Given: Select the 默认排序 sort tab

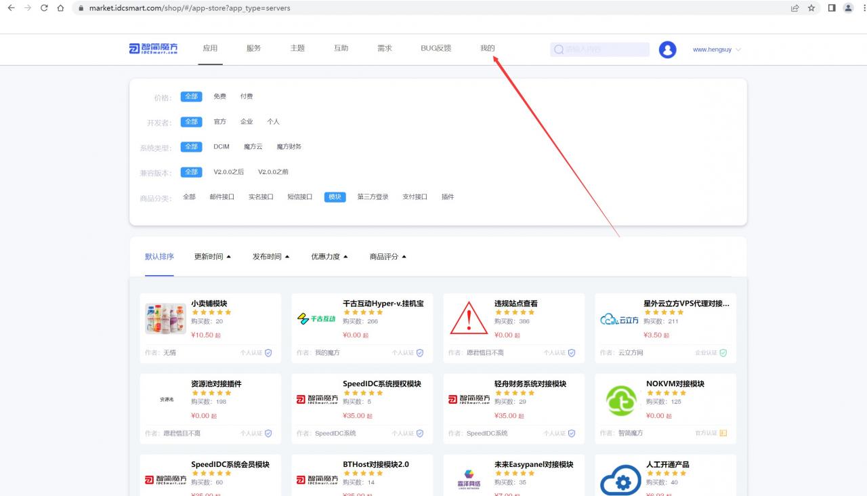Looking at the screenshot, I should pyautogui.click(x=159, y=257).
